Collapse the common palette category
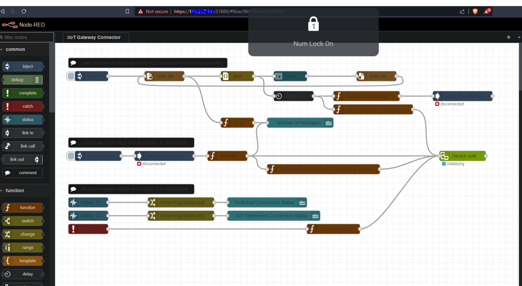This screenshot has width=522, height=286. click(x=15, y=49)
